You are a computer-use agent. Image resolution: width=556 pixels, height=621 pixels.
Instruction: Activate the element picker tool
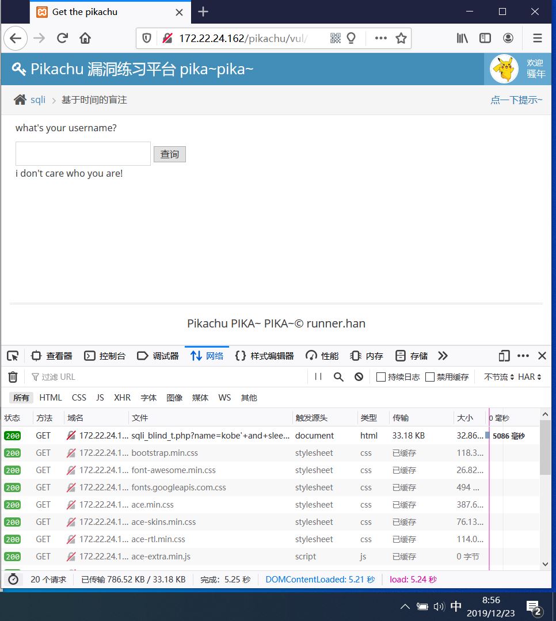tap(13, 356)
